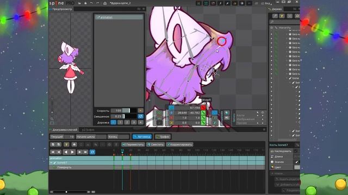Toggle Кости visibility option dot
Image resolution: width=348 pixels, height=195 pixels.
point(263,115)
